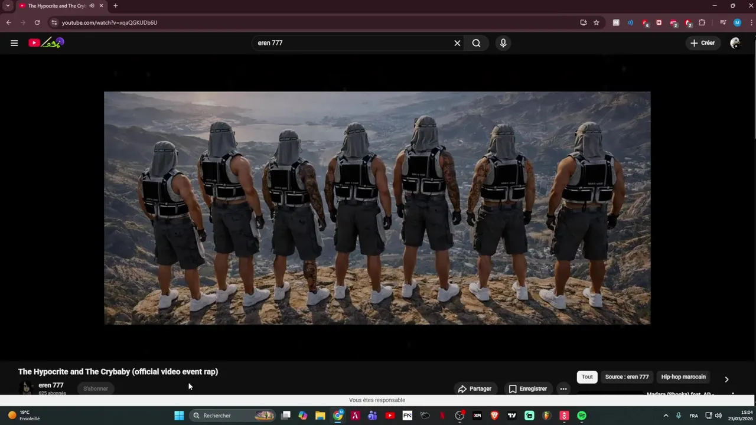Open the Extensions puzzle-piece menu
Viewport: 756px width, 425px height.
pyautogui.click(x=702, y=22)
